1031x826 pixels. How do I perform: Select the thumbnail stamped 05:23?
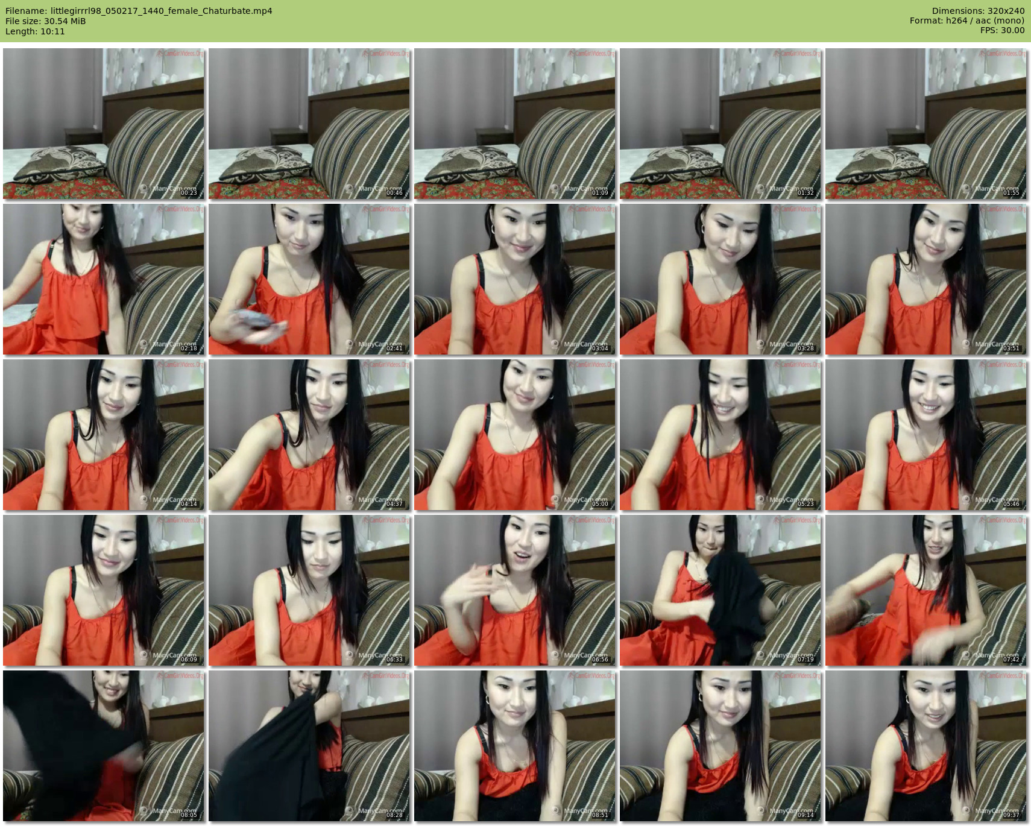pyautogui.click(x=720, y=435)
